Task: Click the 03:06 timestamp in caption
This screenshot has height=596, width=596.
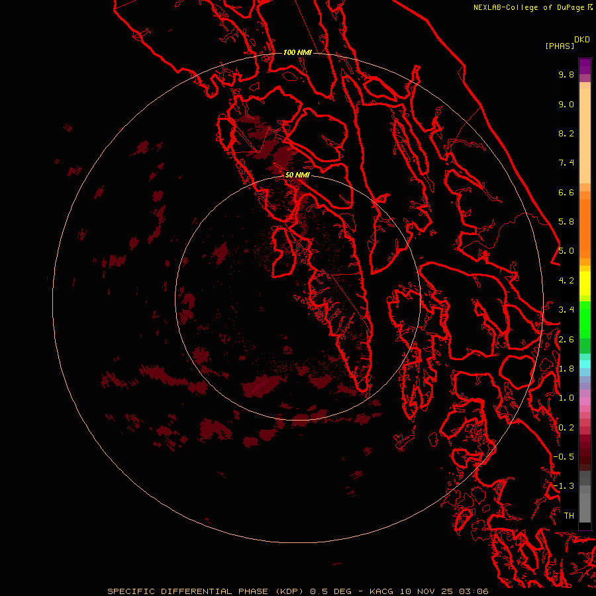Action: [473, 591]
